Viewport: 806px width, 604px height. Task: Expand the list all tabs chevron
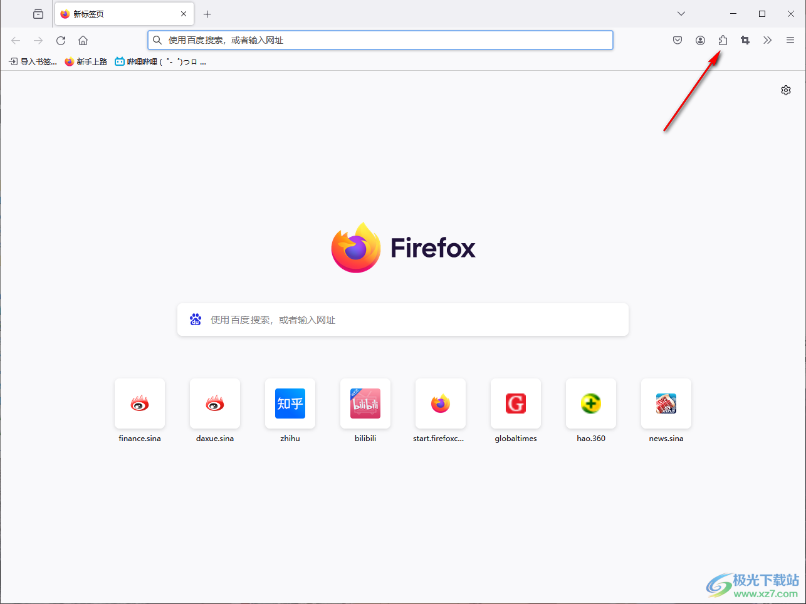(681, 14)
